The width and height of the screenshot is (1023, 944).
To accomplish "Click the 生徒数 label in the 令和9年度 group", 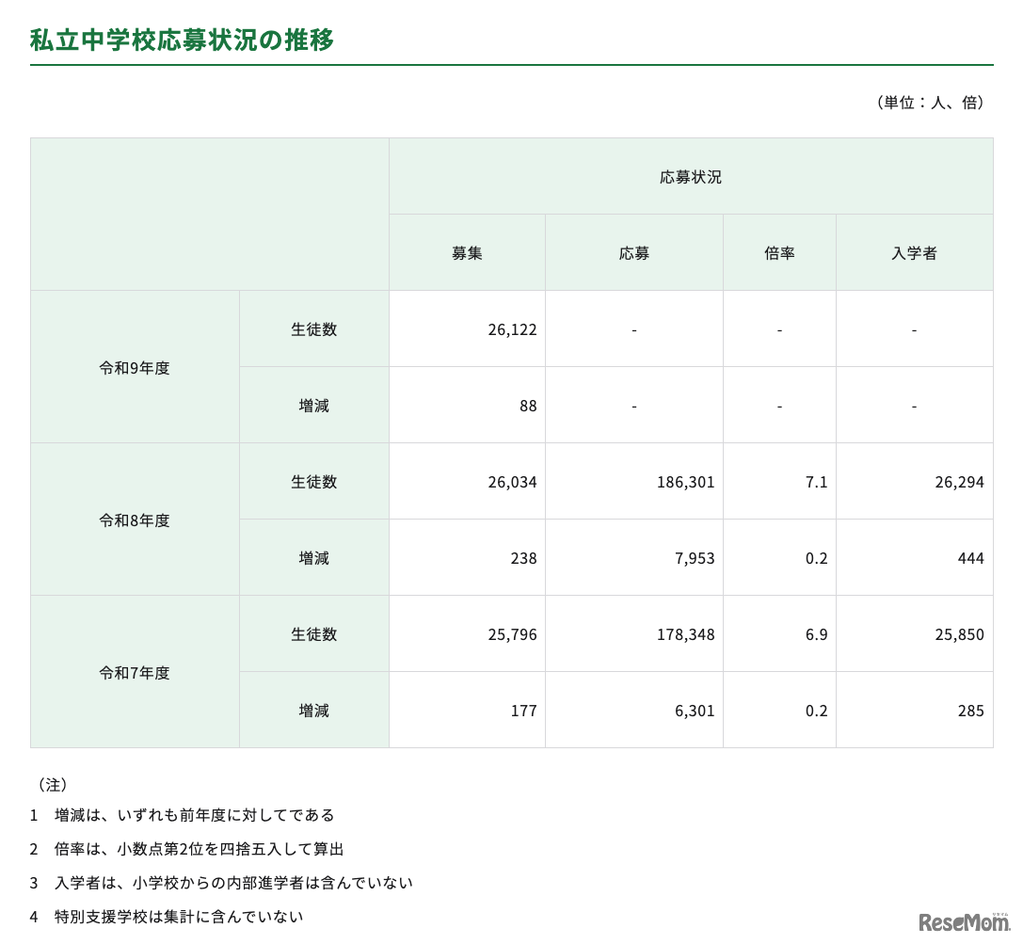I will 313,329.
